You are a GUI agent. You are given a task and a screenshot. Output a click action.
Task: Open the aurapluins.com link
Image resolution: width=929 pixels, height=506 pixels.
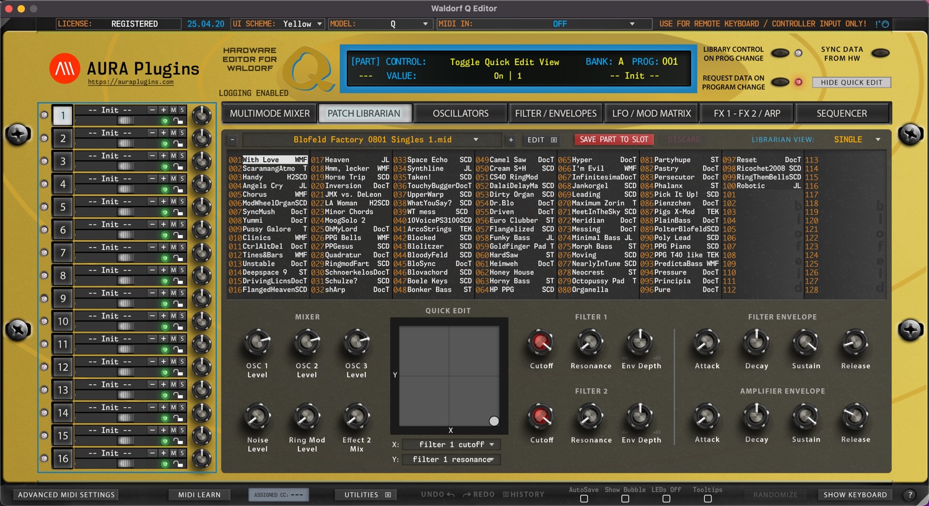click(131, 82)
